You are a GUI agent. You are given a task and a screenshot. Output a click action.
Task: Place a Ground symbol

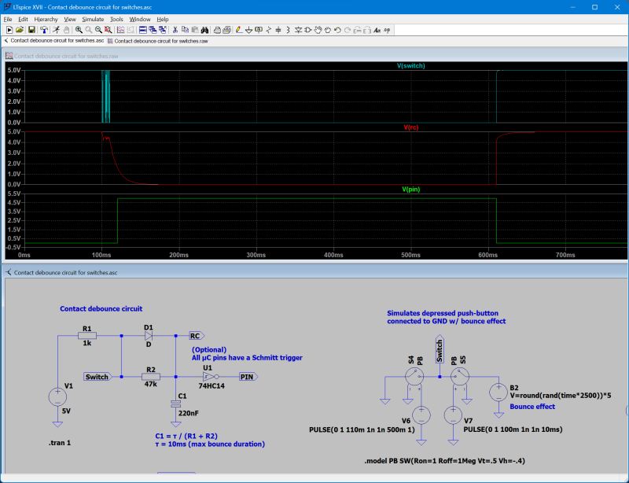click(248, 31)
